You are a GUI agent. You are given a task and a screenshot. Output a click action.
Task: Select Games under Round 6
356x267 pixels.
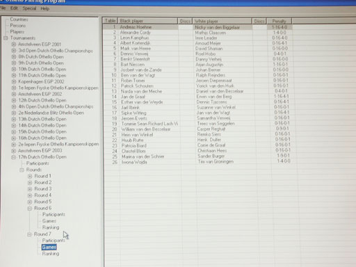pos(49,221)
